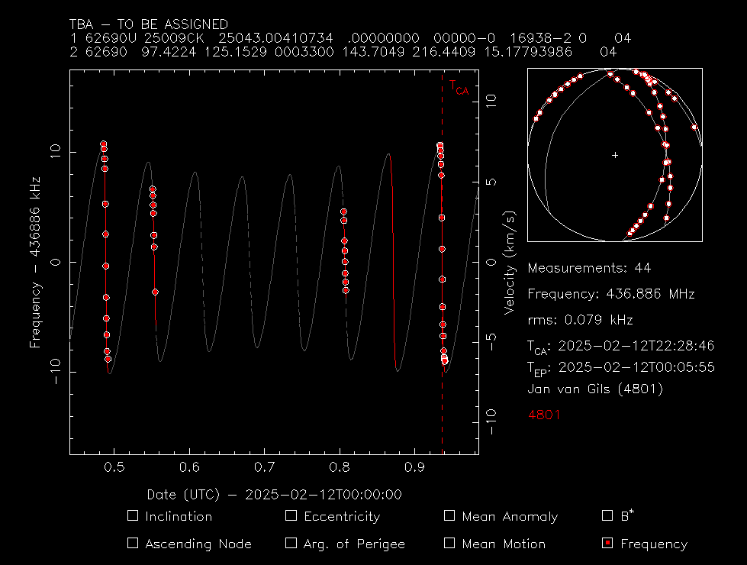Image resolution: width=747 pixels, height=565 pixels.
Task: Click the Measurements: 44 readout
Action: click(x=589, y=268)
